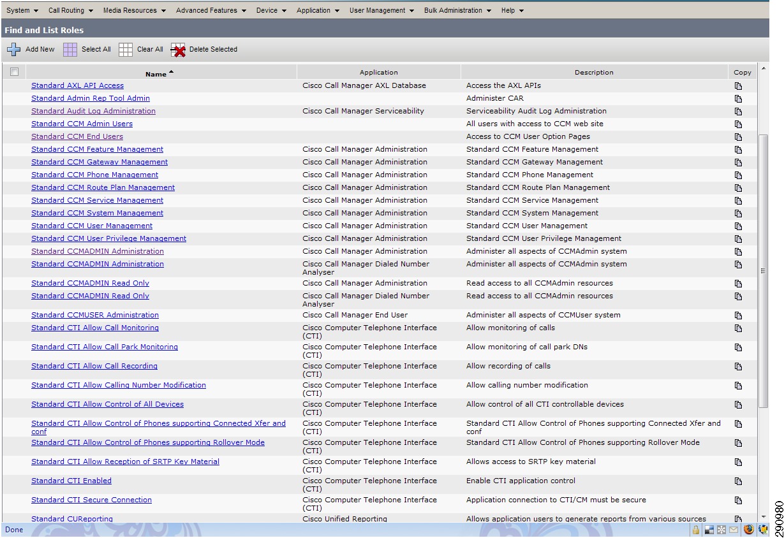Click 'Cisco Call Manager AXL Database' cell
Viewport: 784px width, 538px height.
tap(364, 85)
